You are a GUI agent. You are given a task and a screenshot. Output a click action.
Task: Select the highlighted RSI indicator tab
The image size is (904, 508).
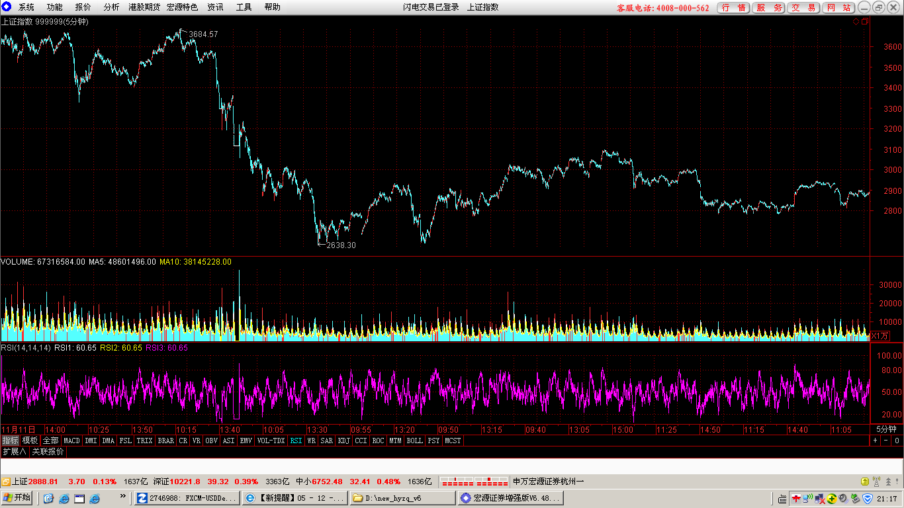coord(295,441)
